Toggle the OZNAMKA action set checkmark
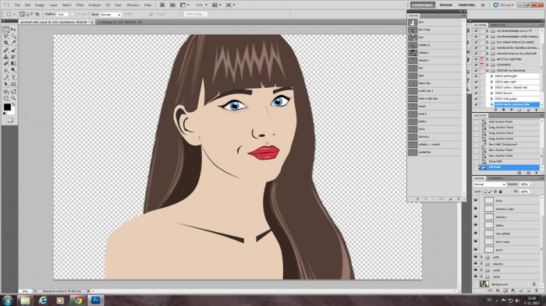 [476, 65]
